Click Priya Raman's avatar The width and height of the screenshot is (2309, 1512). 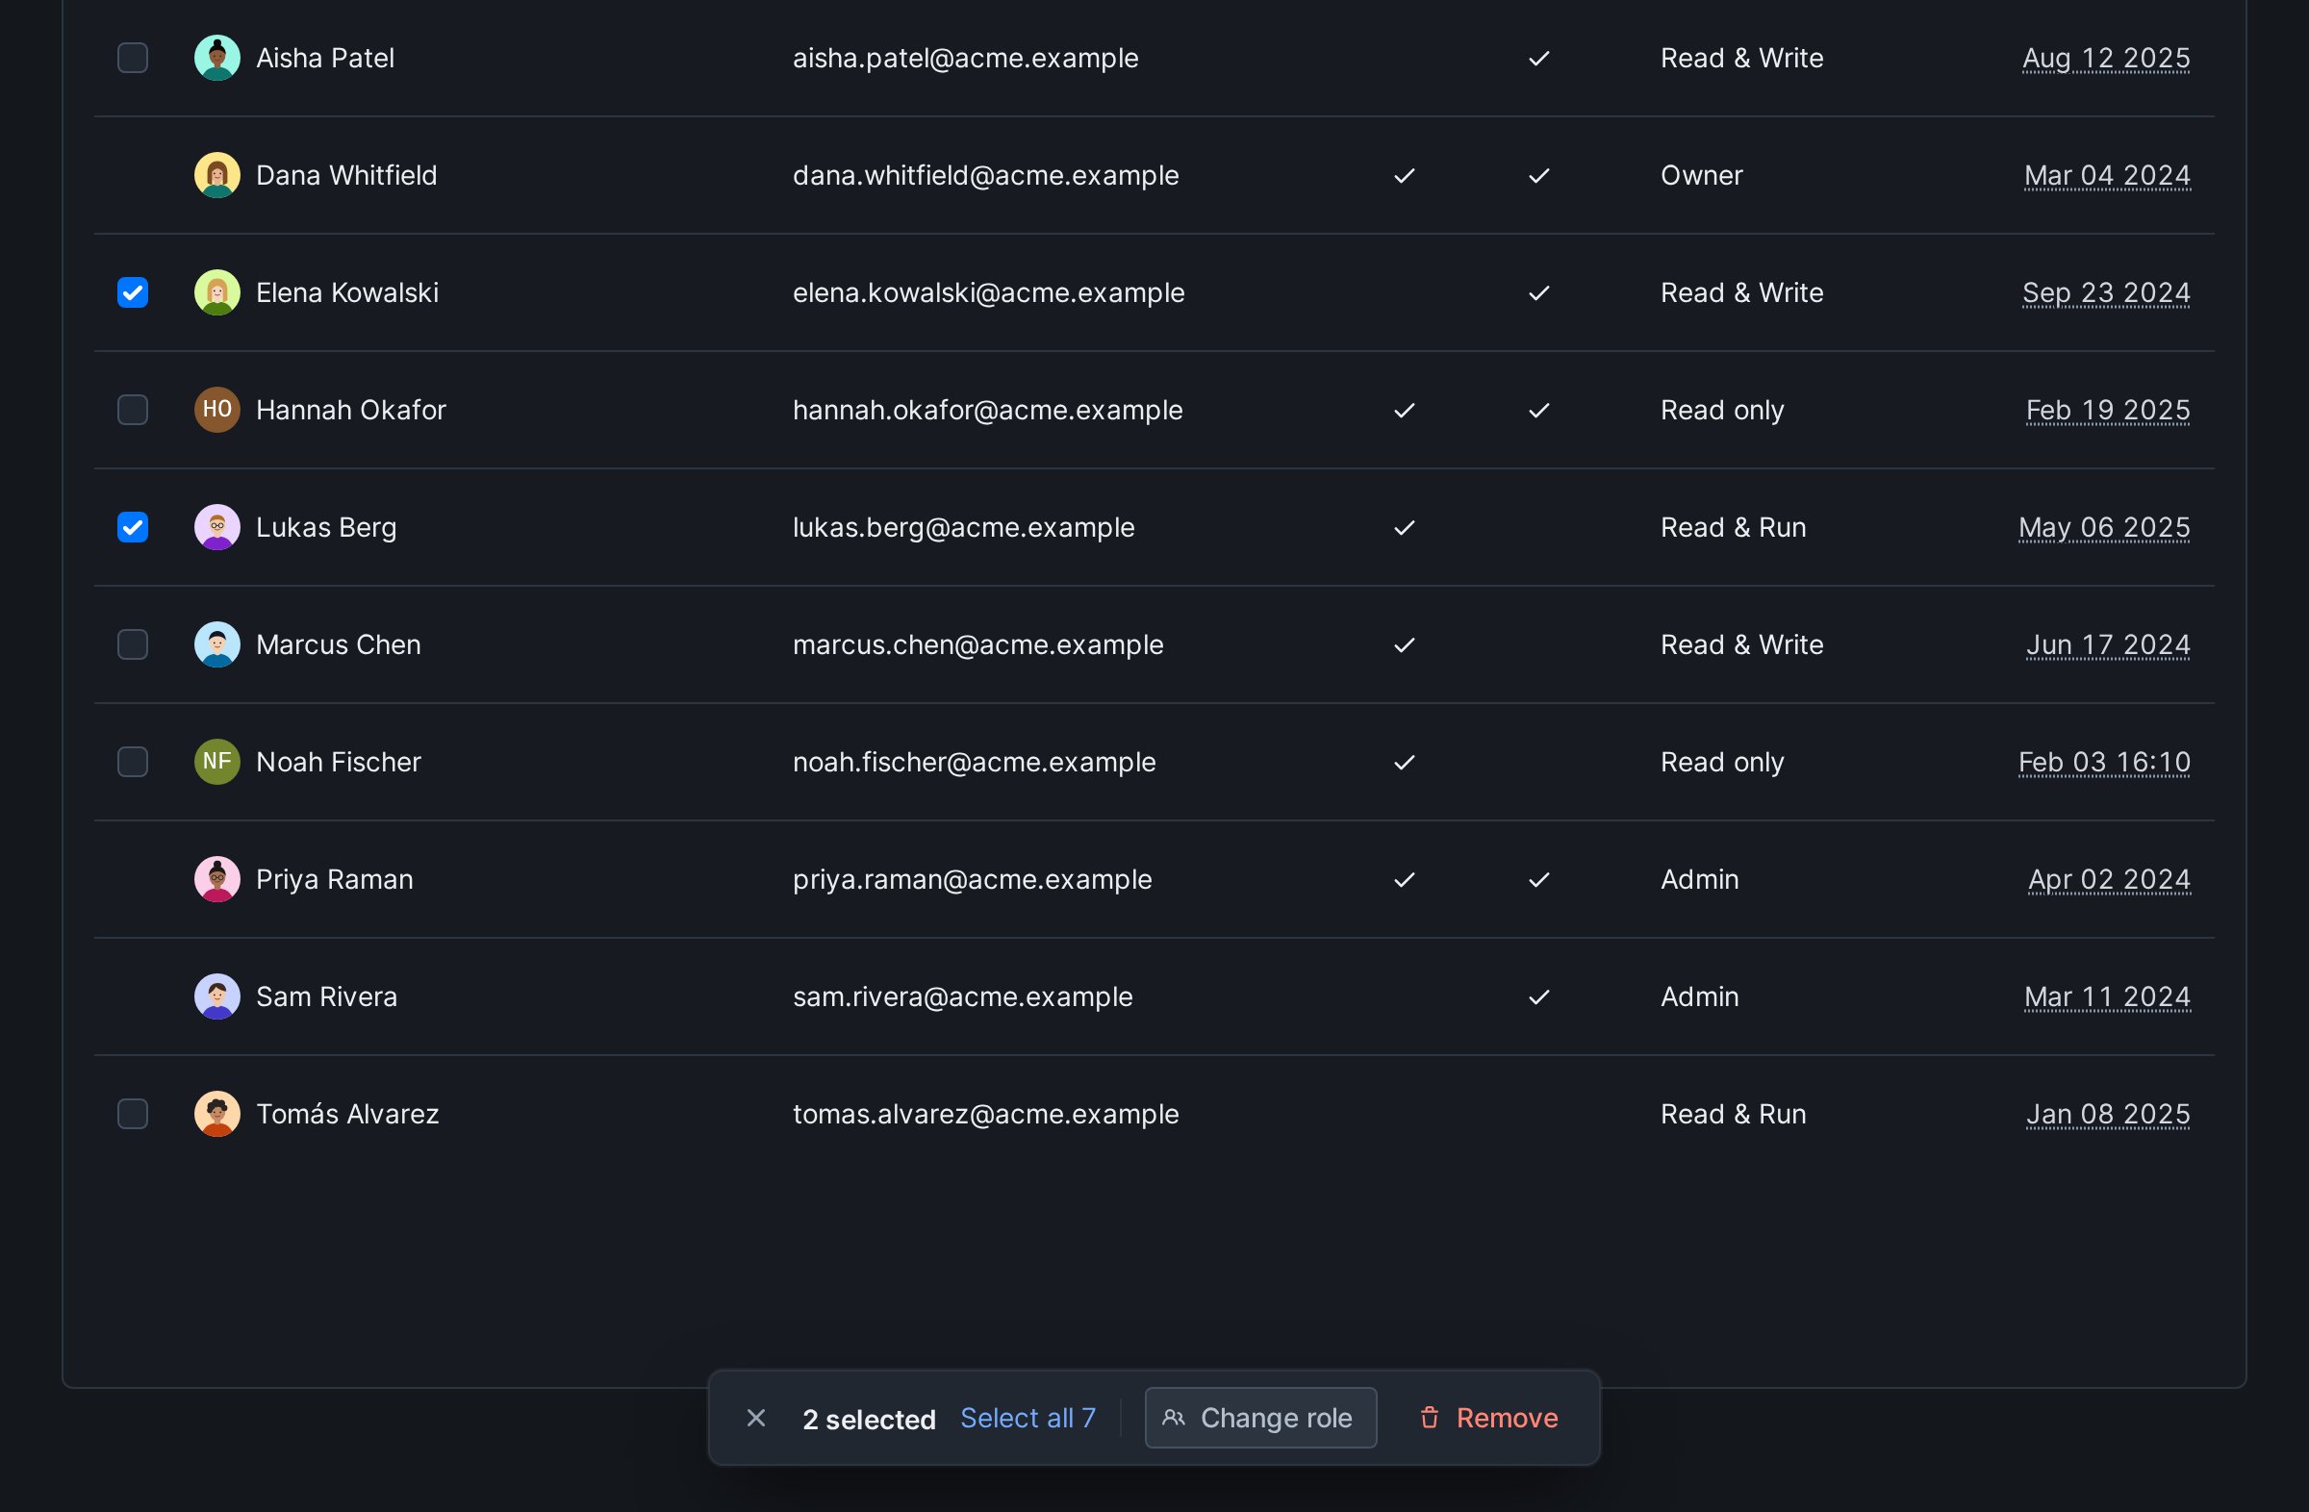point(217,880)
